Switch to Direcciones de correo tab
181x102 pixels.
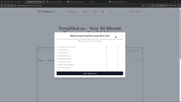pyautogui.click(x=14, y=2)
